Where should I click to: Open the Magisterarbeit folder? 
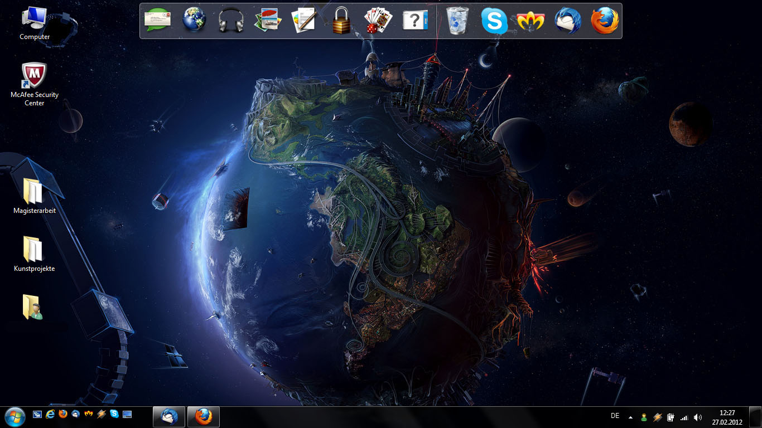click(34, 196)
